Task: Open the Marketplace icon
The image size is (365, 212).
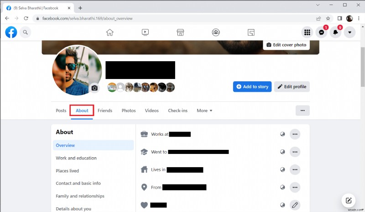Action: point(180,32)
